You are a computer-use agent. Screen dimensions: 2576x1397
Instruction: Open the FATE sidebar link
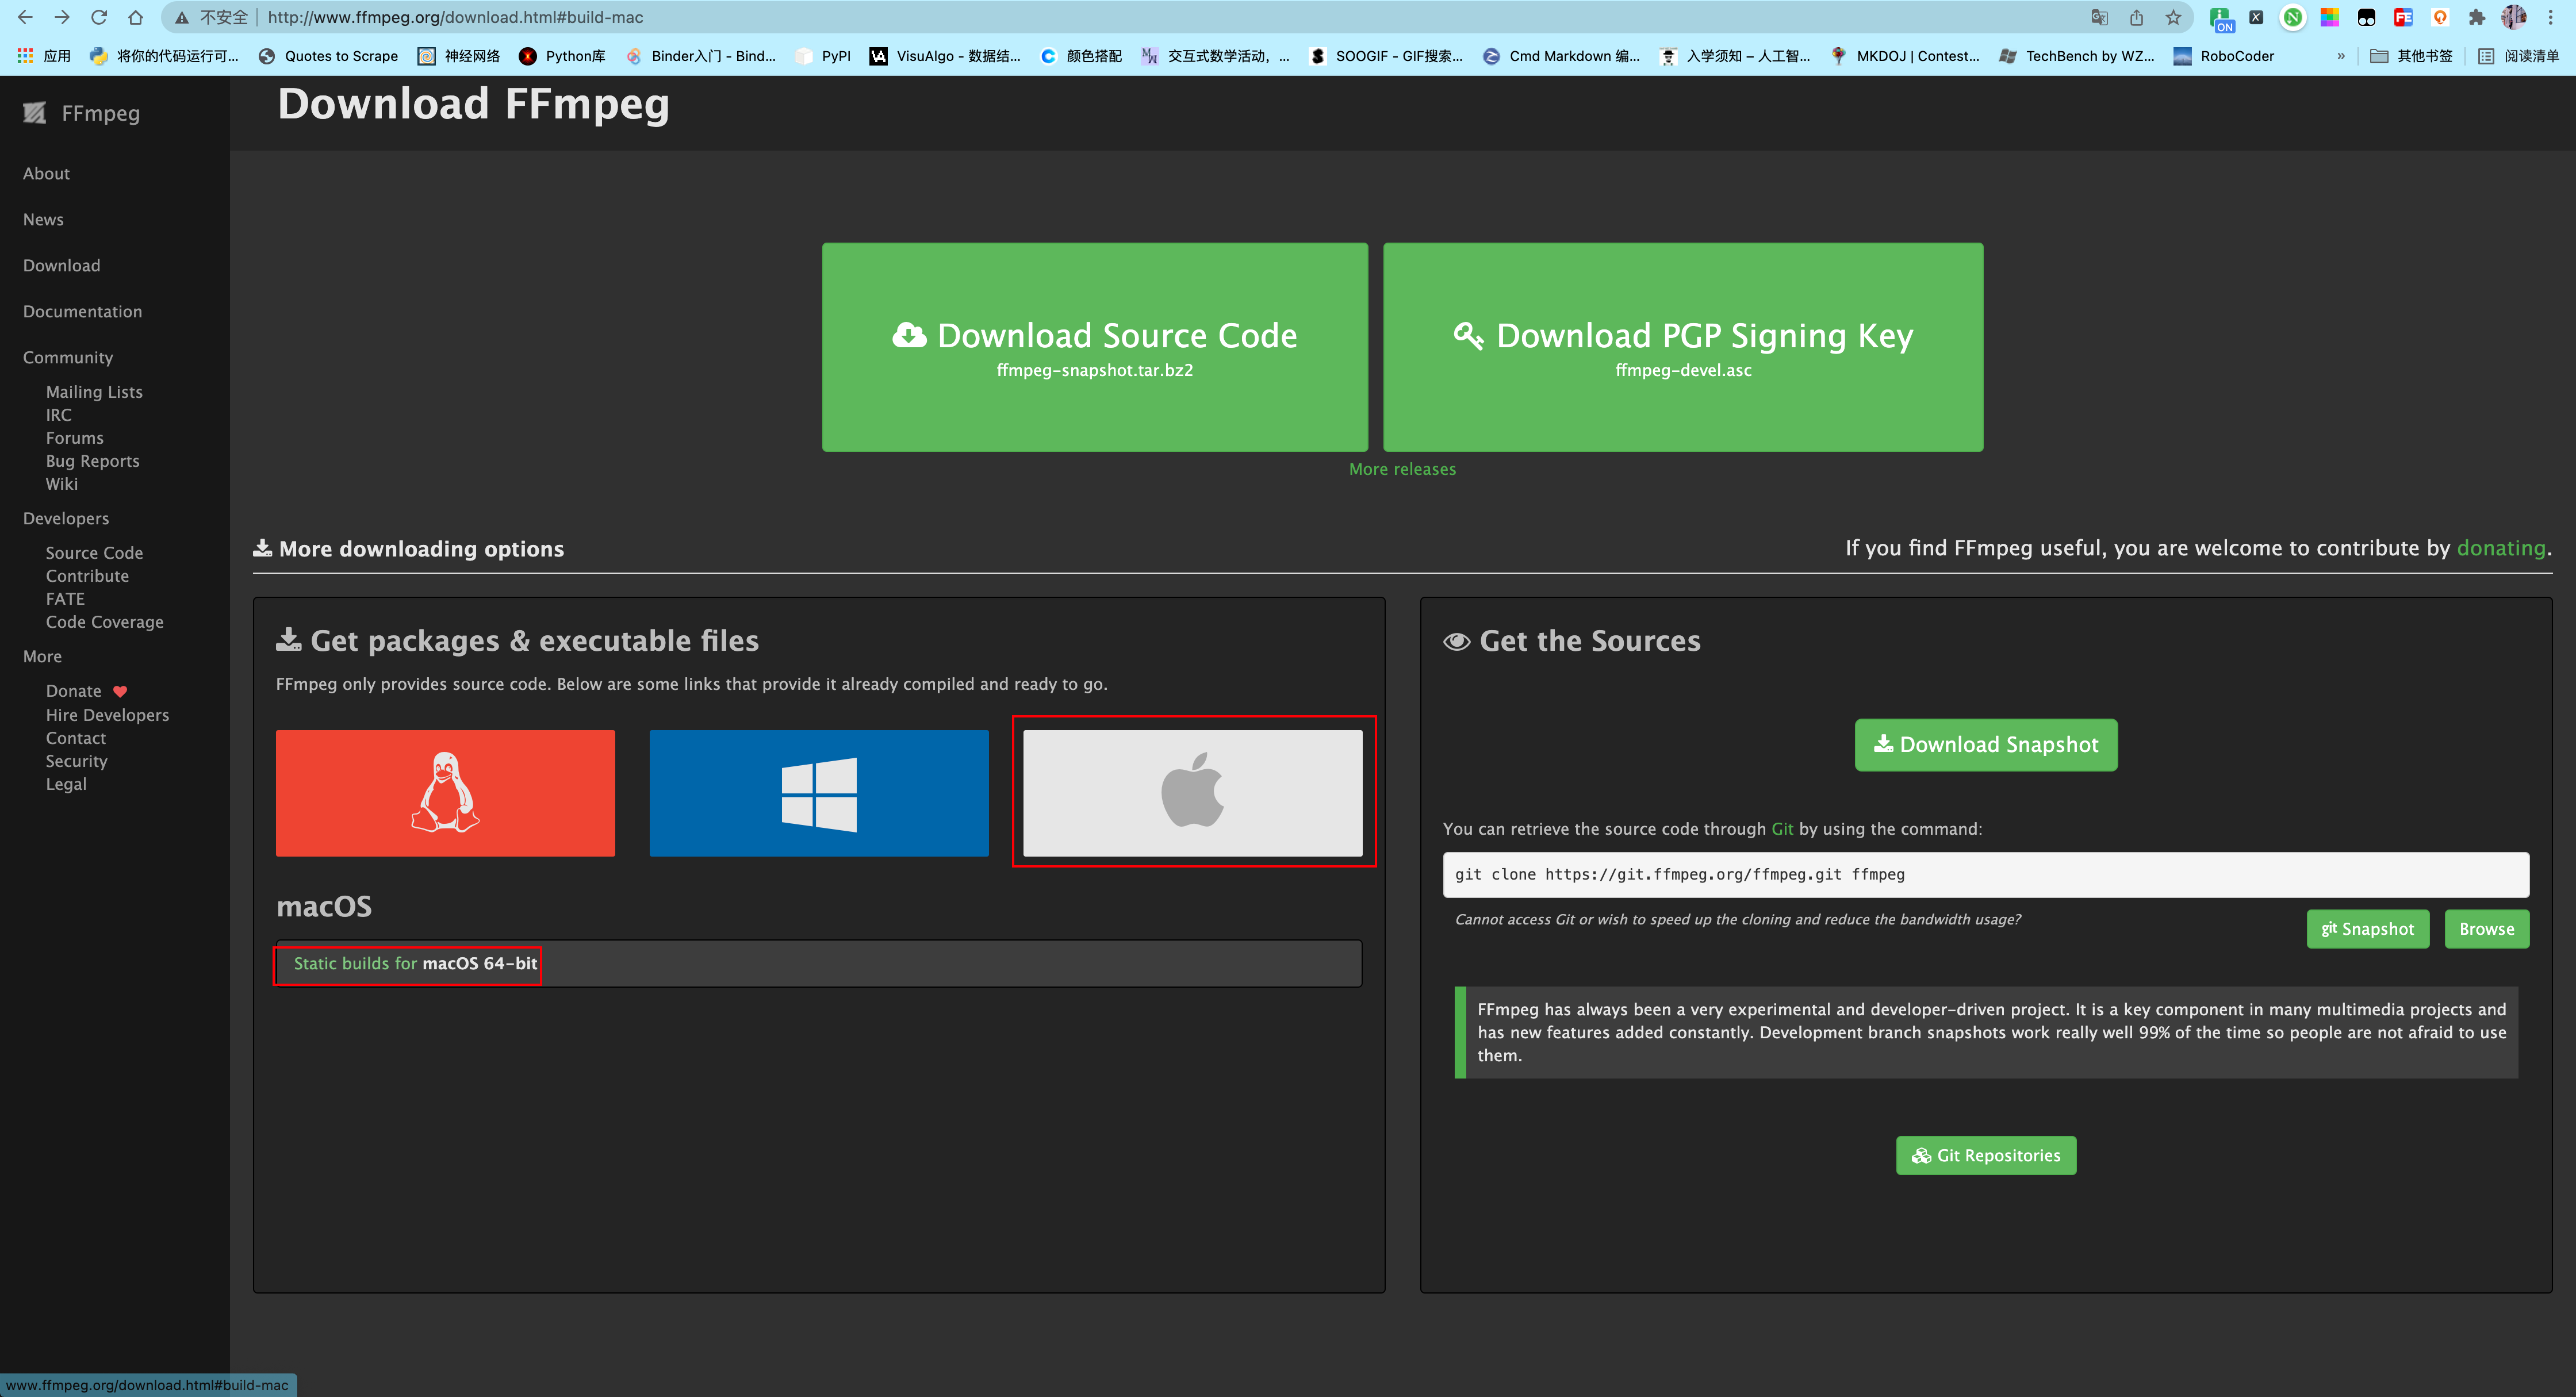(x=65, y=599)
